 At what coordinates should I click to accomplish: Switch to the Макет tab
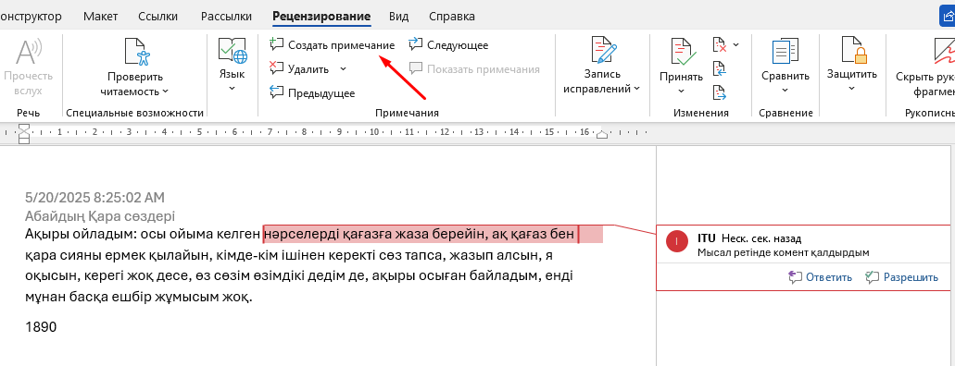101,17
